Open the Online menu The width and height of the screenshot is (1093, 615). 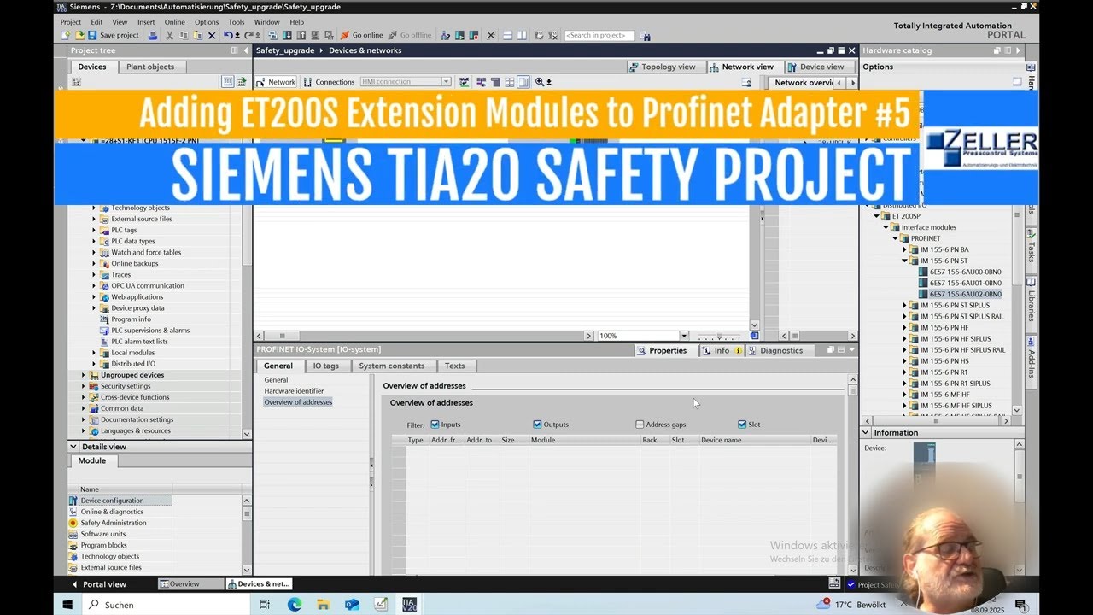pos(174,22)
